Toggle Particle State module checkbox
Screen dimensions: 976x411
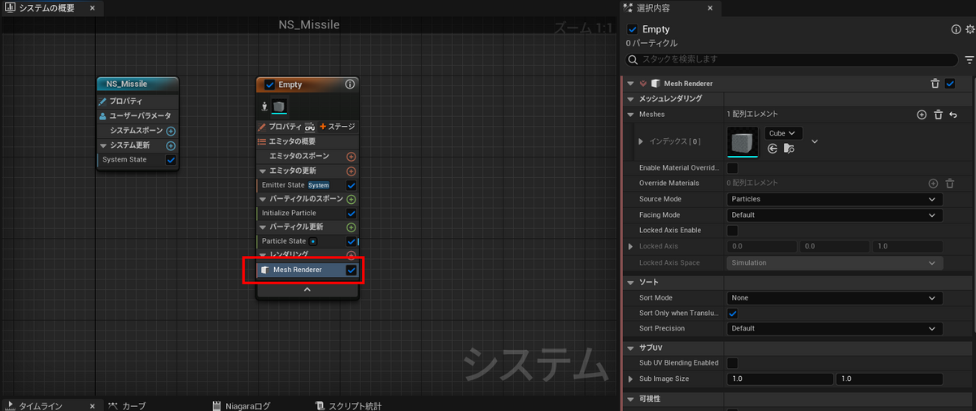351,241
